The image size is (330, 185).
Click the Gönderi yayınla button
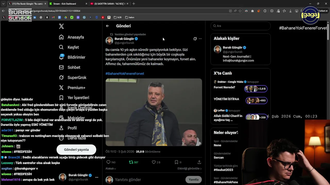(x=76, y=150)
